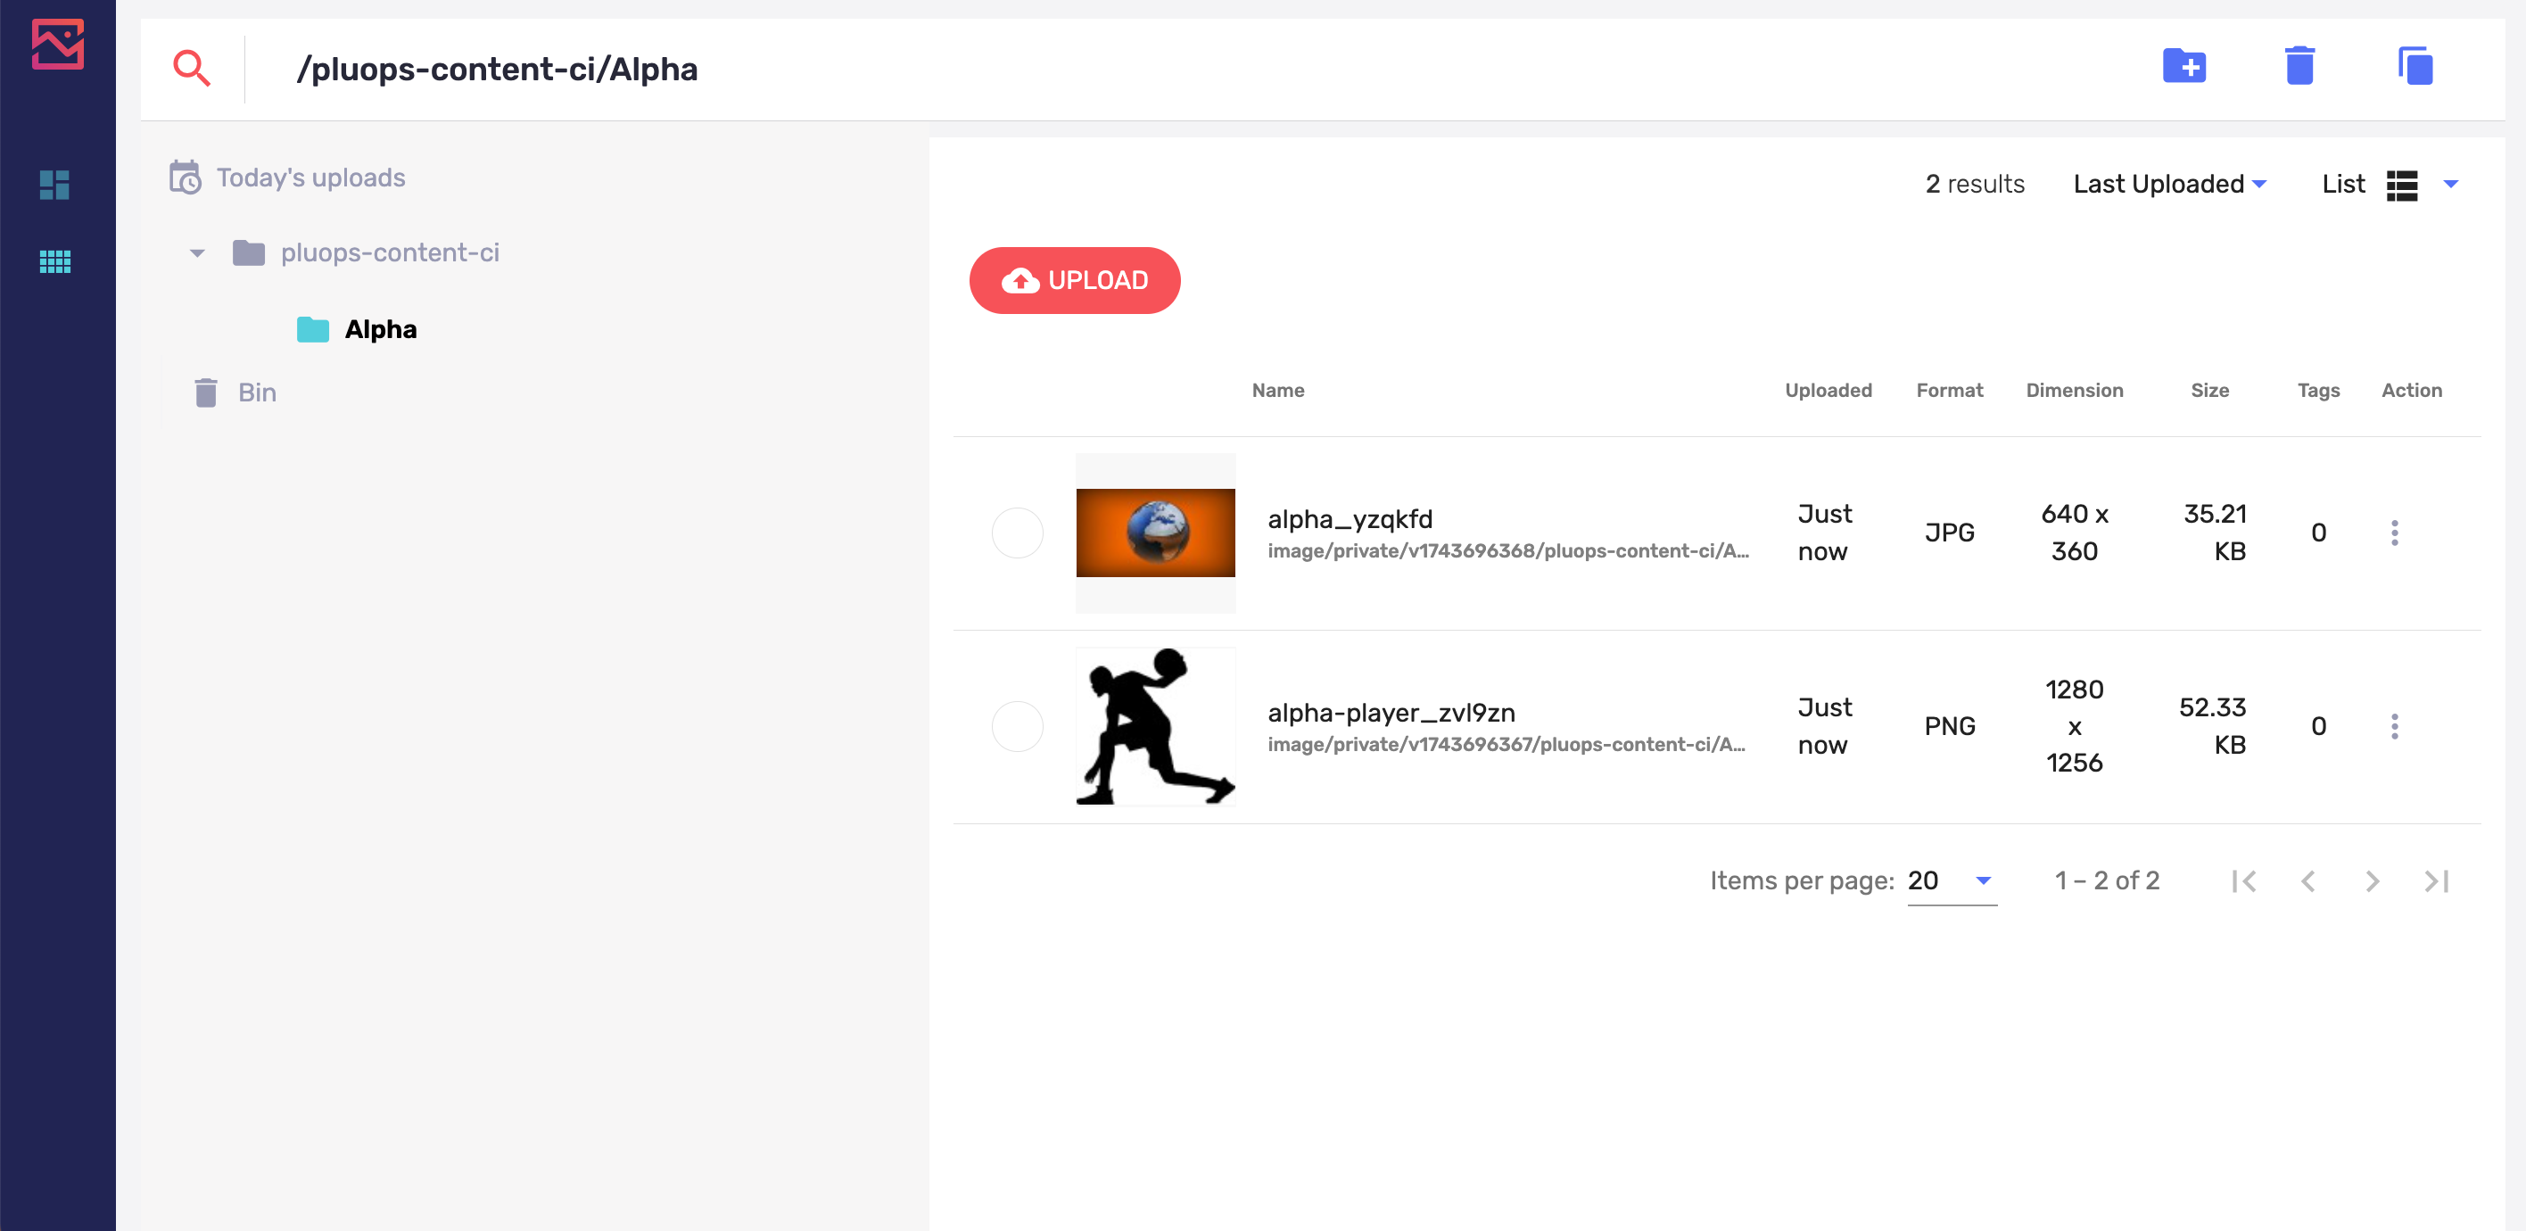Open the Last Uploaded sort dropdown
Image resolution: width=2526 pixels, height=1231 pixels.
click(2169, 185)
